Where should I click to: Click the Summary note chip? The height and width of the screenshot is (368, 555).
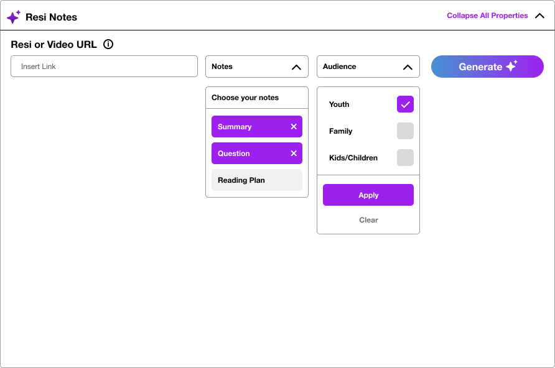256,127
